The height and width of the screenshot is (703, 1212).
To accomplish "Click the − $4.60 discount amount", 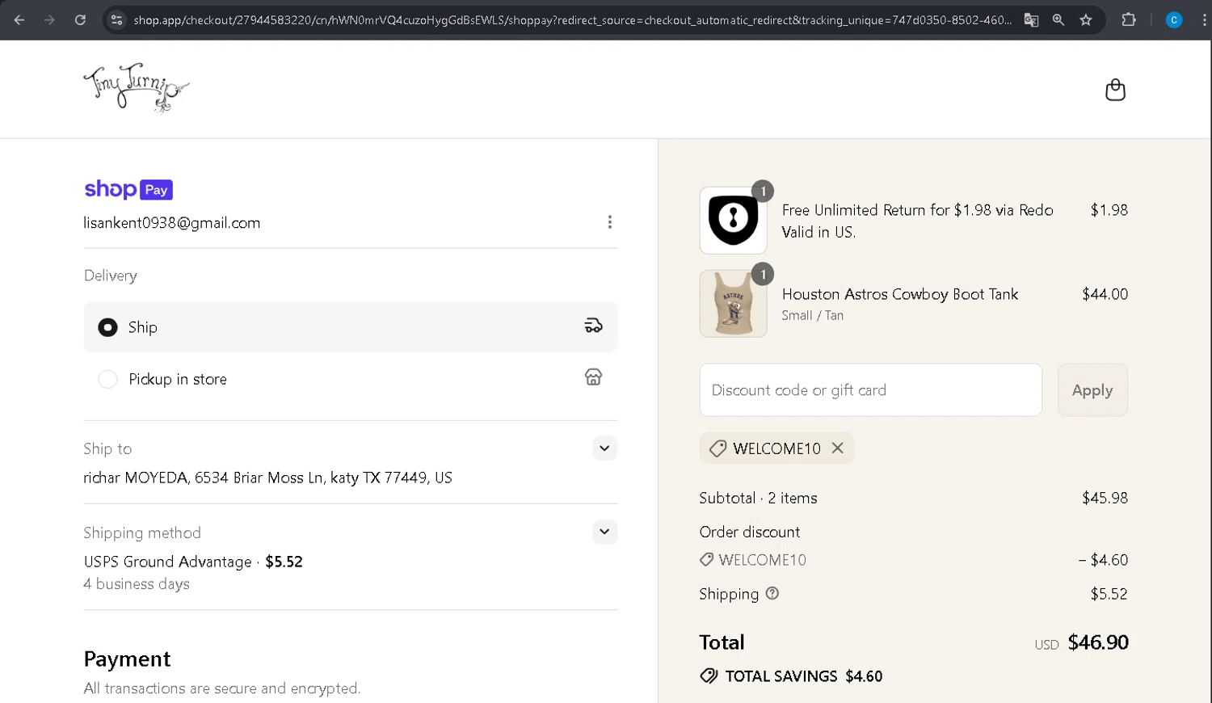I will 1103,560.
